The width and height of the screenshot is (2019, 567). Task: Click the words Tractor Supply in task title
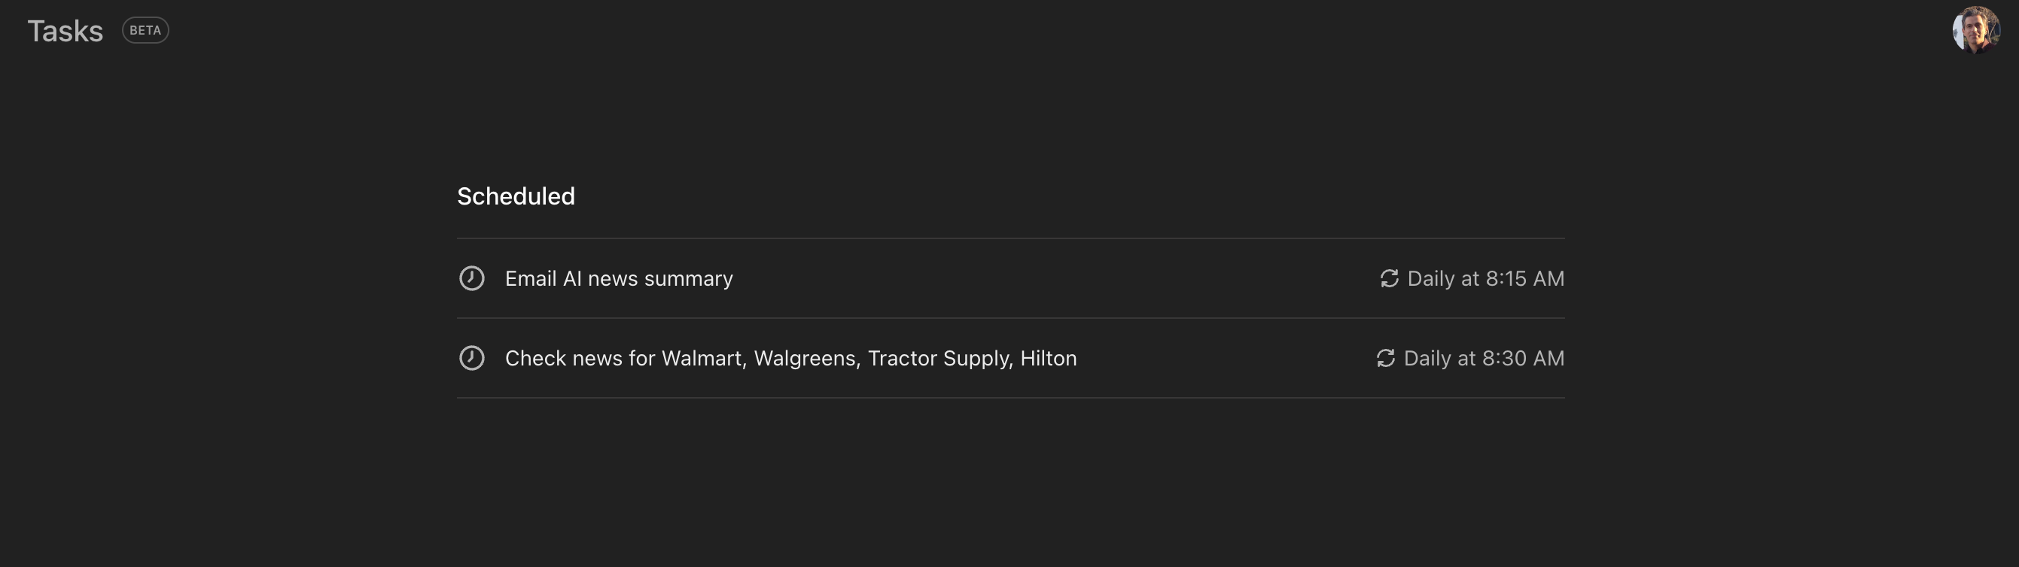pyautogui.click(x=939, y=359)
